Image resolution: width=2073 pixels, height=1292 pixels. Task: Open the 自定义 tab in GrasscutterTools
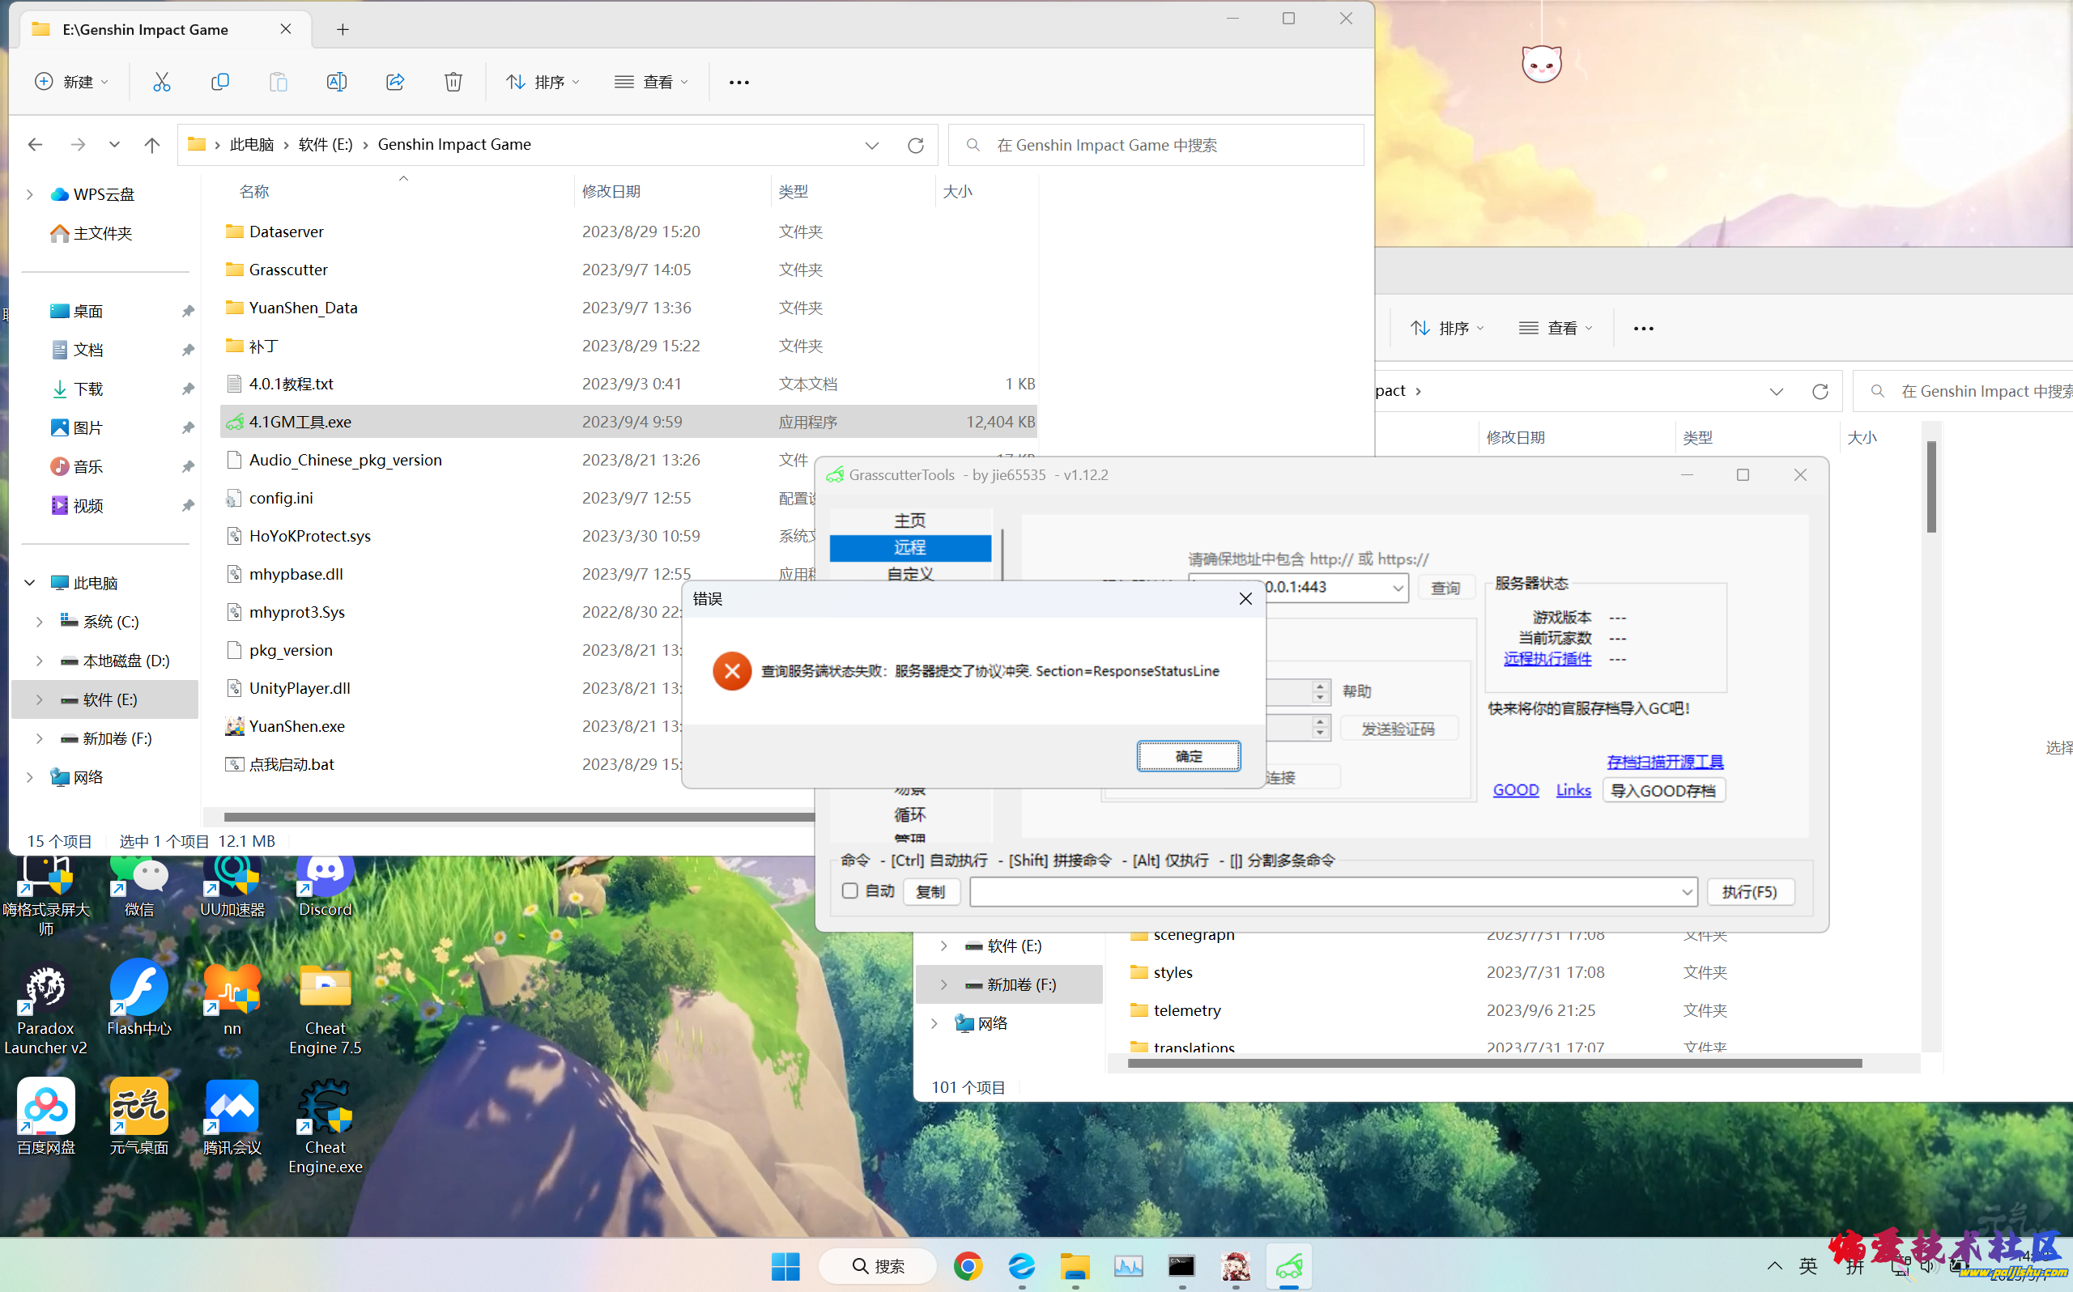(x=910, y=572)
